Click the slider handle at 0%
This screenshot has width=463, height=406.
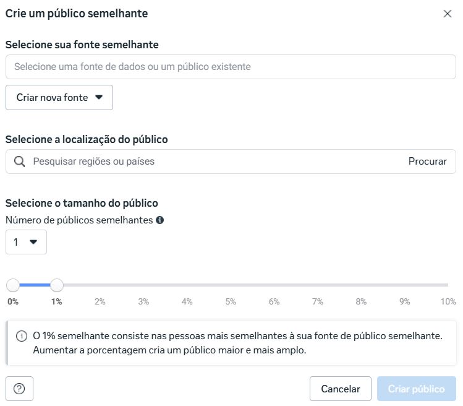13,285
